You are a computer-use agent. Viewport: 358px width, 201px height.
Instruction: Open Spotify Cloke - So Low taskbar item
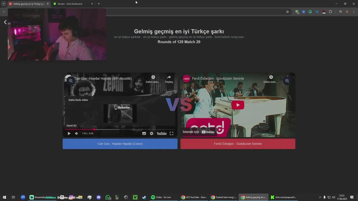pyautogui.click(x=164, y=197)
